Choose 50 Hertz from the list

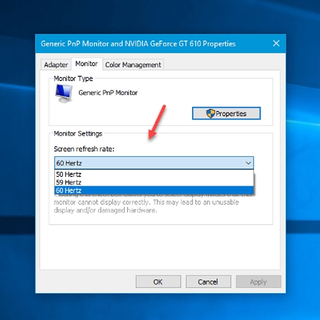[154, 174]
